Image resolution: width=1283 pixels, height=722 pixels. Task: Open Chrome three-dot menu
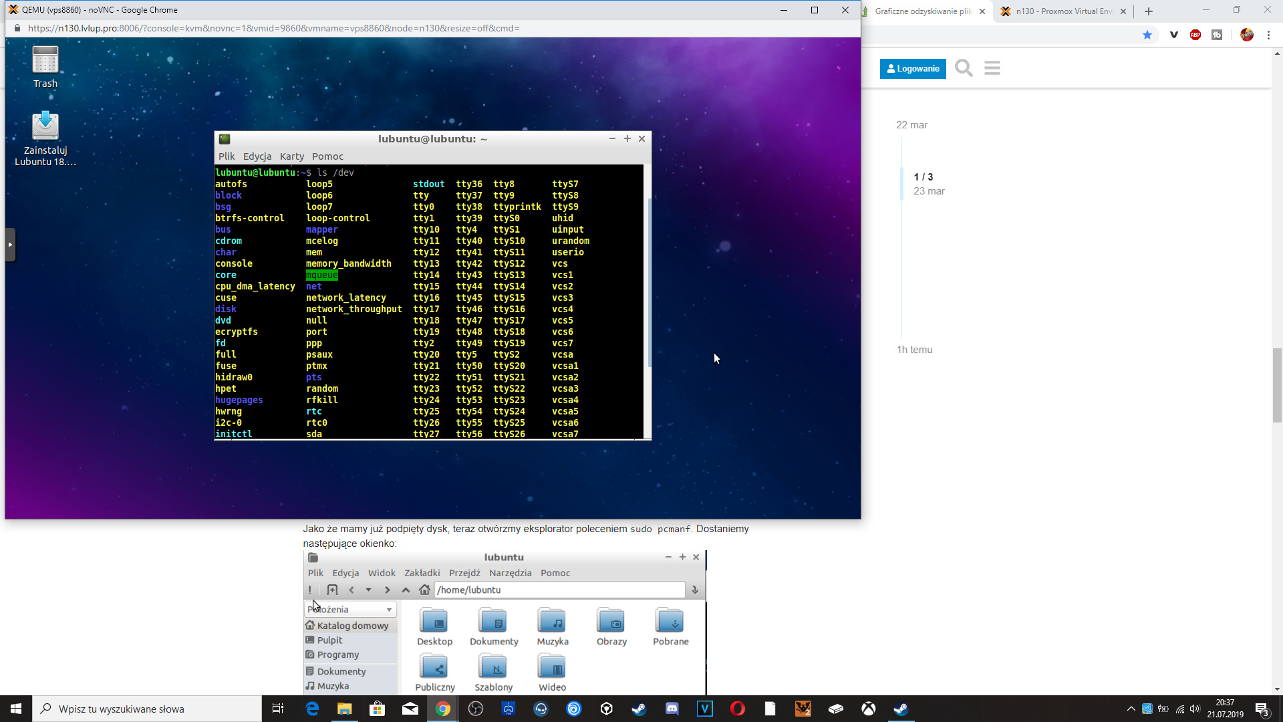point(1268,35)
